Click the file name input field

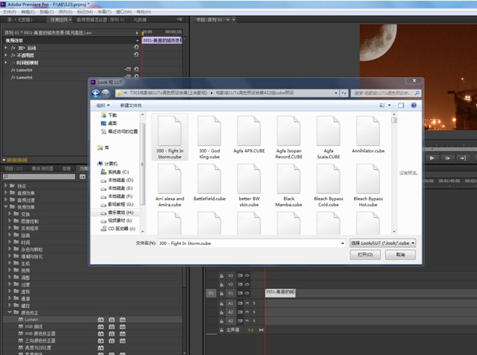(249, 243)
